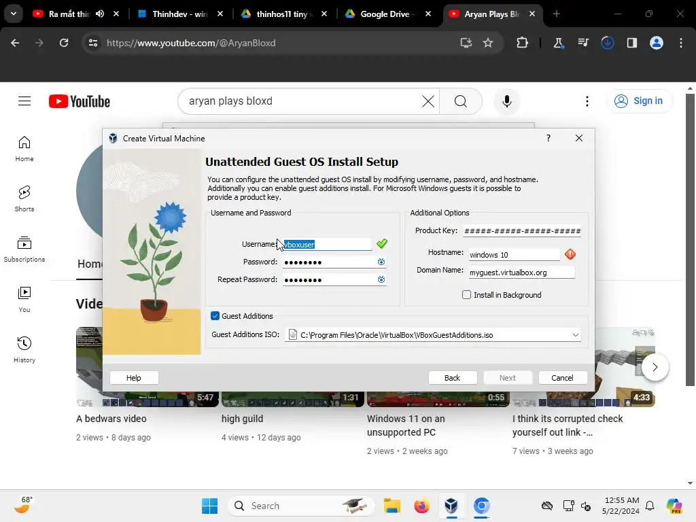The image size is (696, 522).
Task: Open Shorts in YouTube sidebar
Action: 24,199
